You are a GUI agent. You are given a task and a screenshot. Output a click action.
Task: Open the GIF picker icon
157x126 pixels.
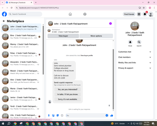(x=62, y=116)
